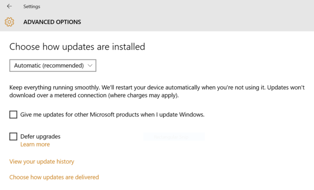Click the words 'metered connection' in the description
The height and width of the screenshot is (190, 314).
tap(81, 95)
